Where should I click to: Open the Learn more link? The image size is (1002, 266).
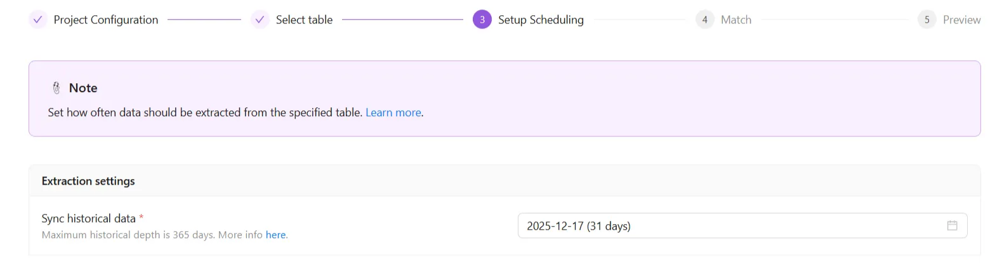tap(393, 112)
